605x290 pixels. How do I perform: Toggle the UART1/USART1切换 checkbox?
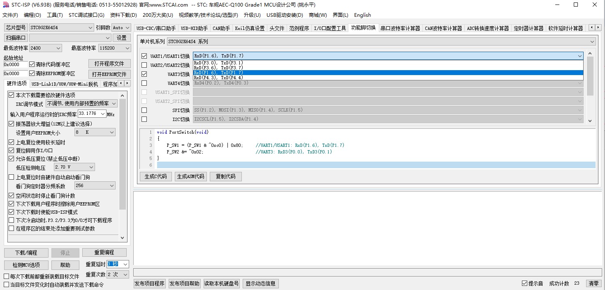click(144, 56)
